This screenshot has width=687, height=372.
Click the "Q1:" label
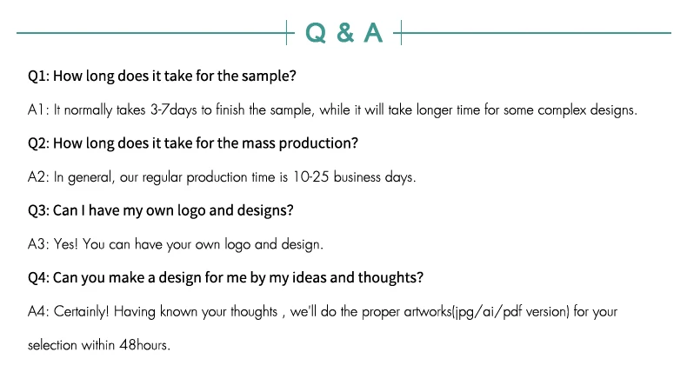39,76
